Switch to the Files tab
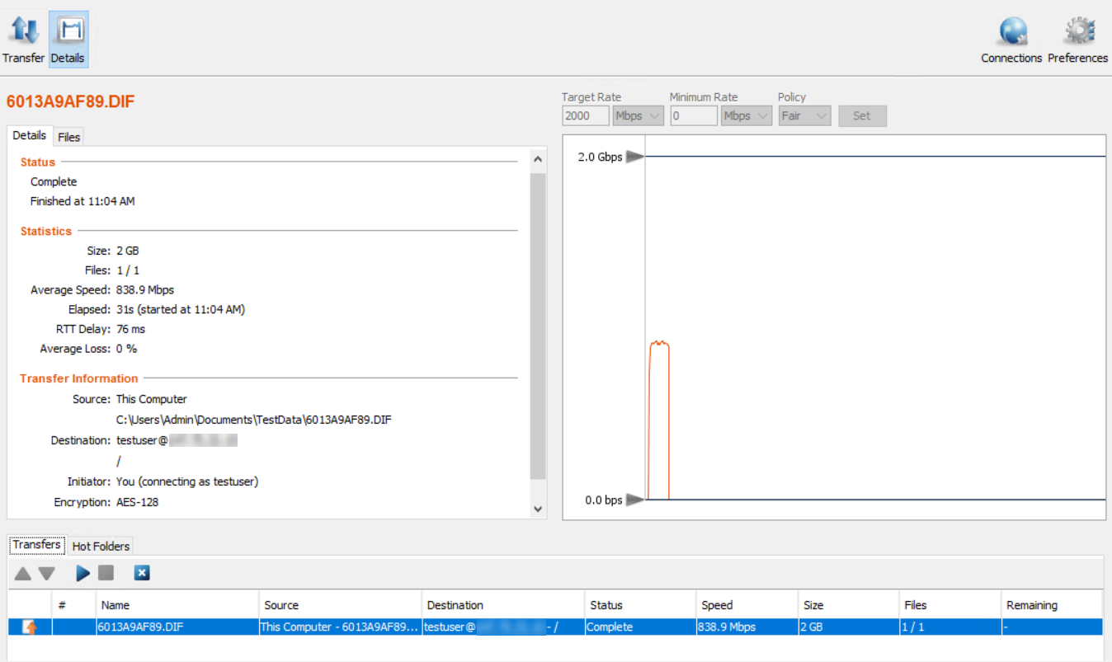This screenshot has width=1112, height=662. 69,137
